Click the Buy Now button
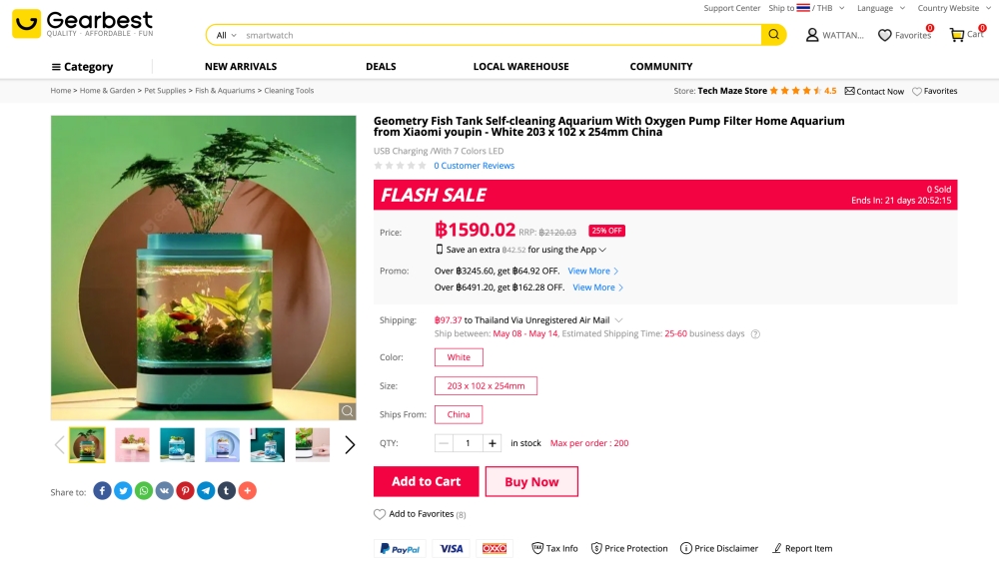 pos(531,481)
